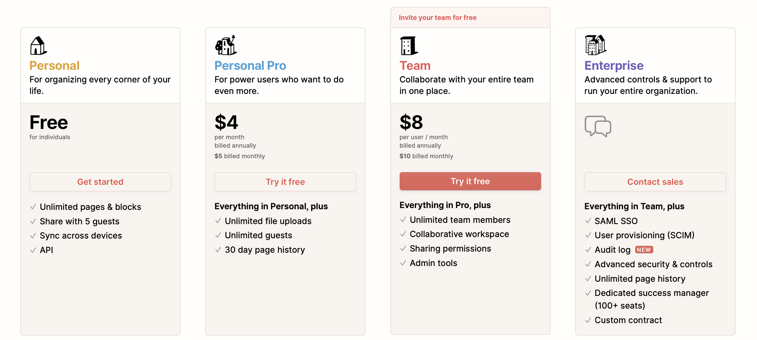Click Try it free under Personal Pro

285,182
